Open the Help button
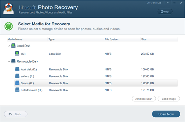The height and width of the screenshot is (122, 185). pos(165,11)
